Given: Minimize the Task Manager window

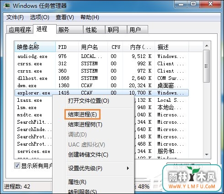Looking at the screenshot, I should click(x=181, y=4).
